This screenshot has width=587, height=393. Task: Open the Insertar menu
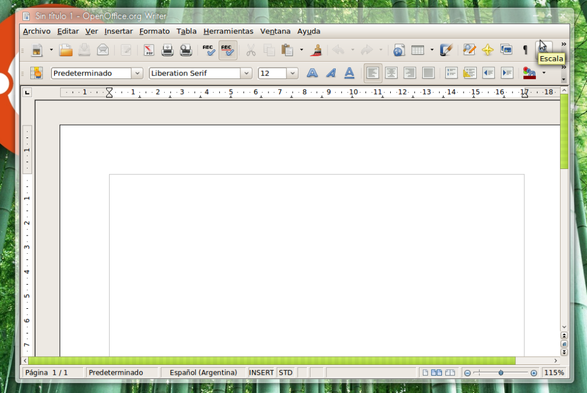(x=118, y=32)
